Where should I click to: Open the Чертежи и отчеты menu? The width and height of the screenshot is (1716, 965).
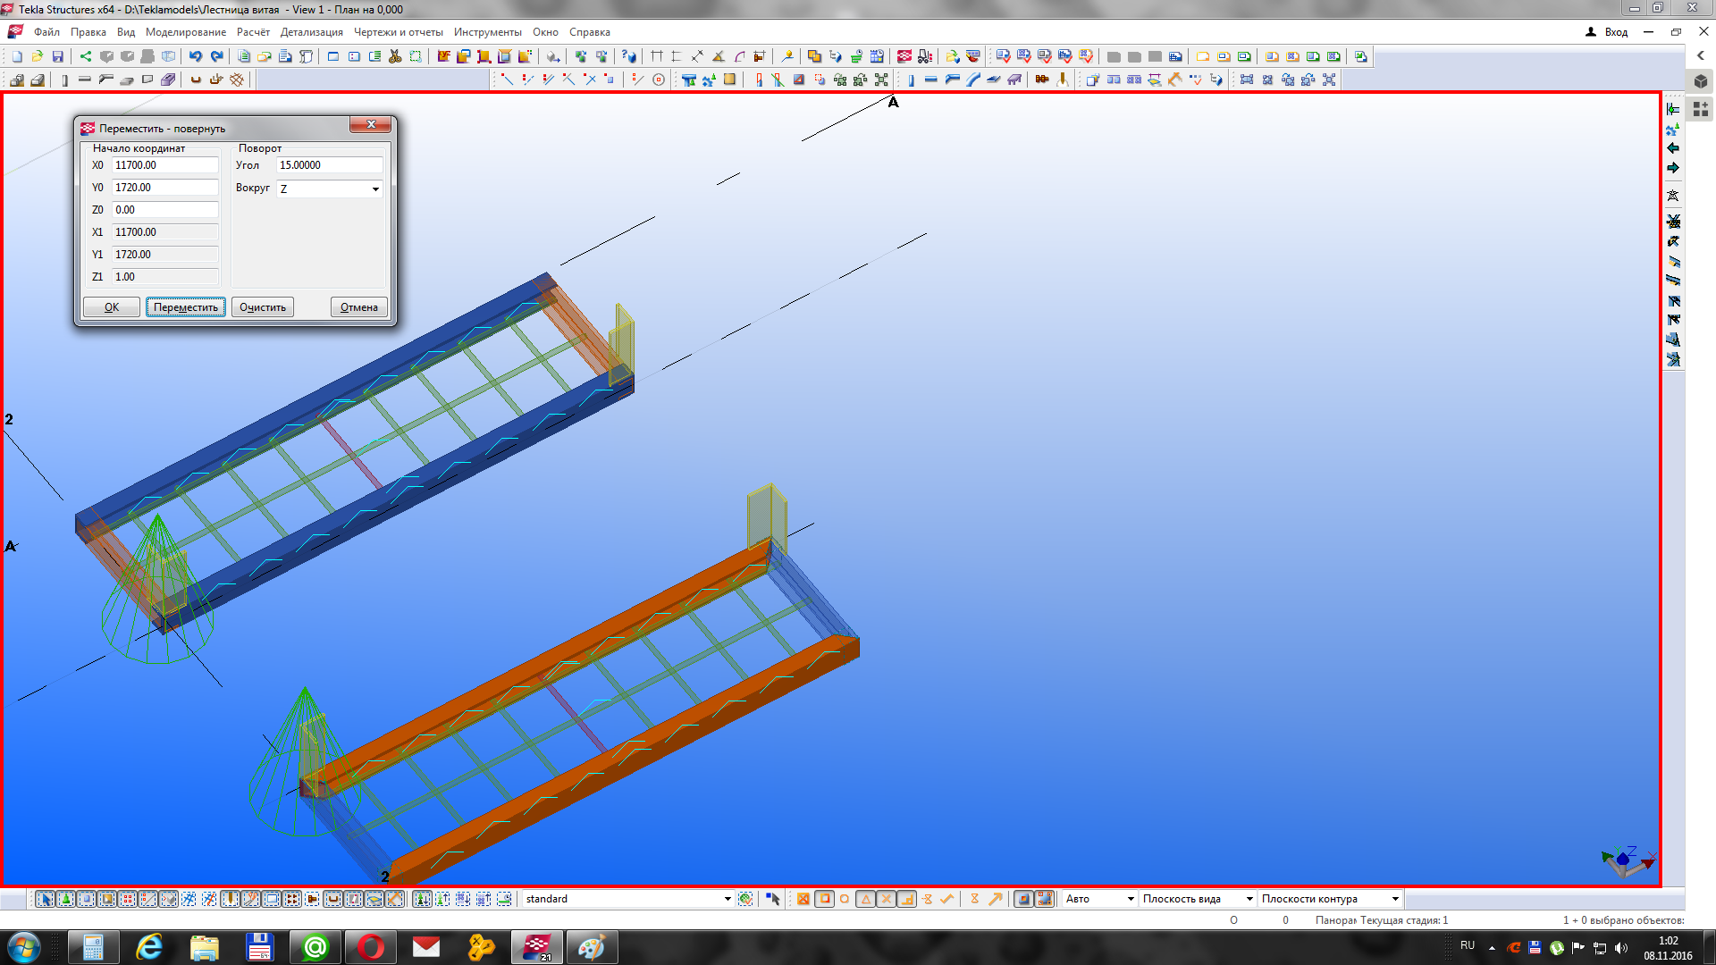click(x=398, y=32)
